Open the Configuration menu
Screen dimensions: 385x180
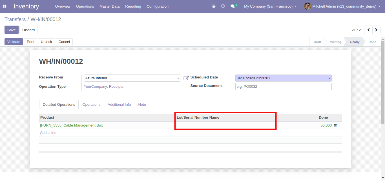coord(158,6)
